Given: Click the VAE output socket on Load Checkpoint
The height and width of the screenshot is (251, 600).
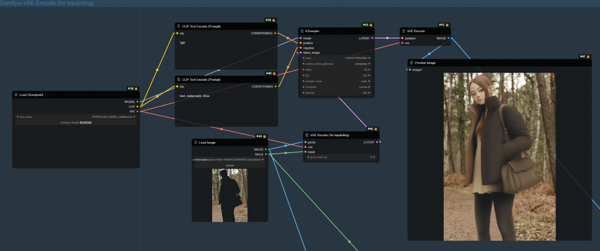Looking at the screenshot, I should pos(137,112).
